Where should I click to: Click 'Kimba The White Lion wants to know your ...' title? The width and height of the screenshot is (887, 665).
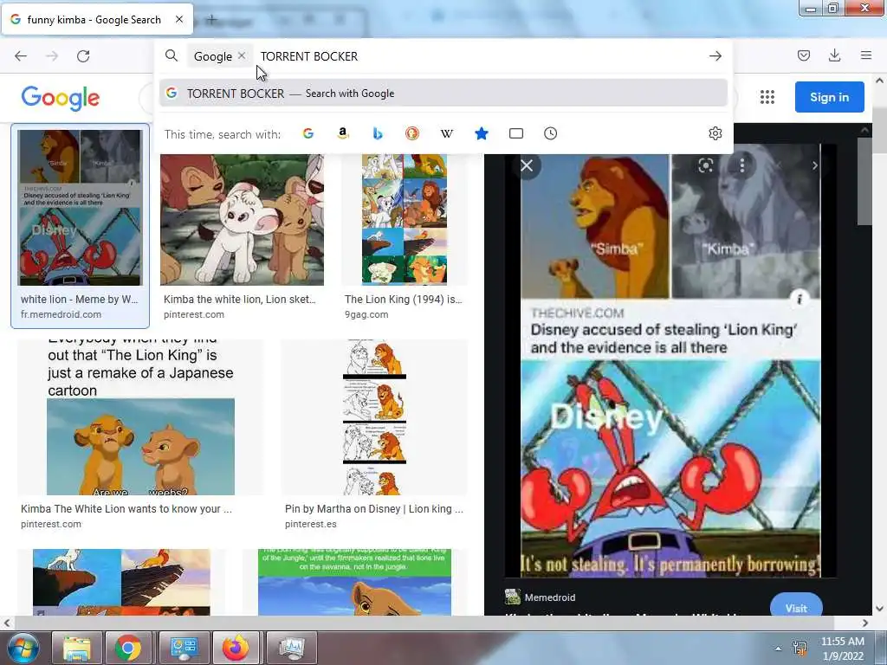tap(126, 509)
